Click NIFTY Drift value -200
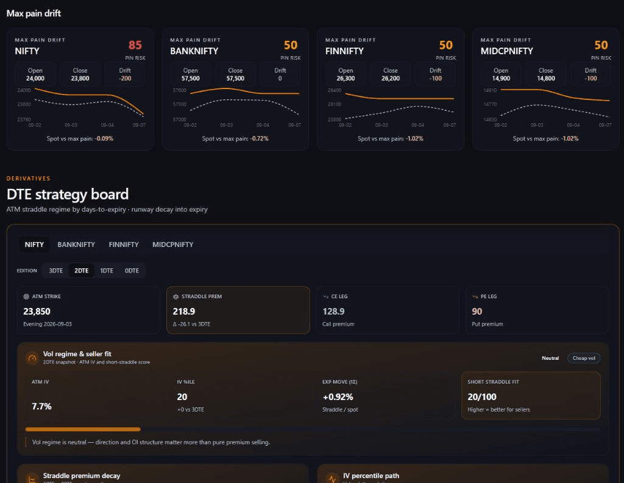This screenshot has height=483, width=624. click(125, 79)
